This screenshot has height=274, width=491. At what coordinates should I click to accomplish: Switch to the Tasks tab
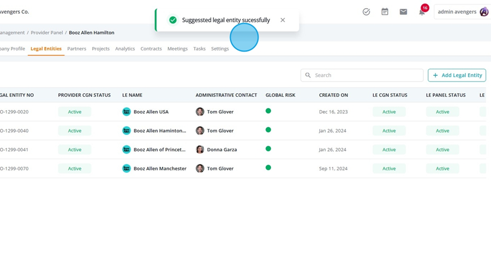199,49
